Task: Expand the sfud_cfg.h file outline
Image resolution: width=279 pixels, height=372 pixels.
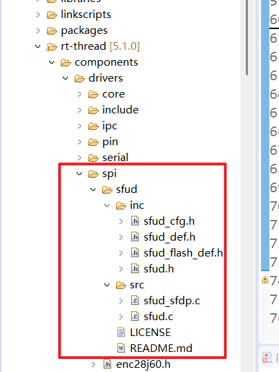Action: click(121, 221)
